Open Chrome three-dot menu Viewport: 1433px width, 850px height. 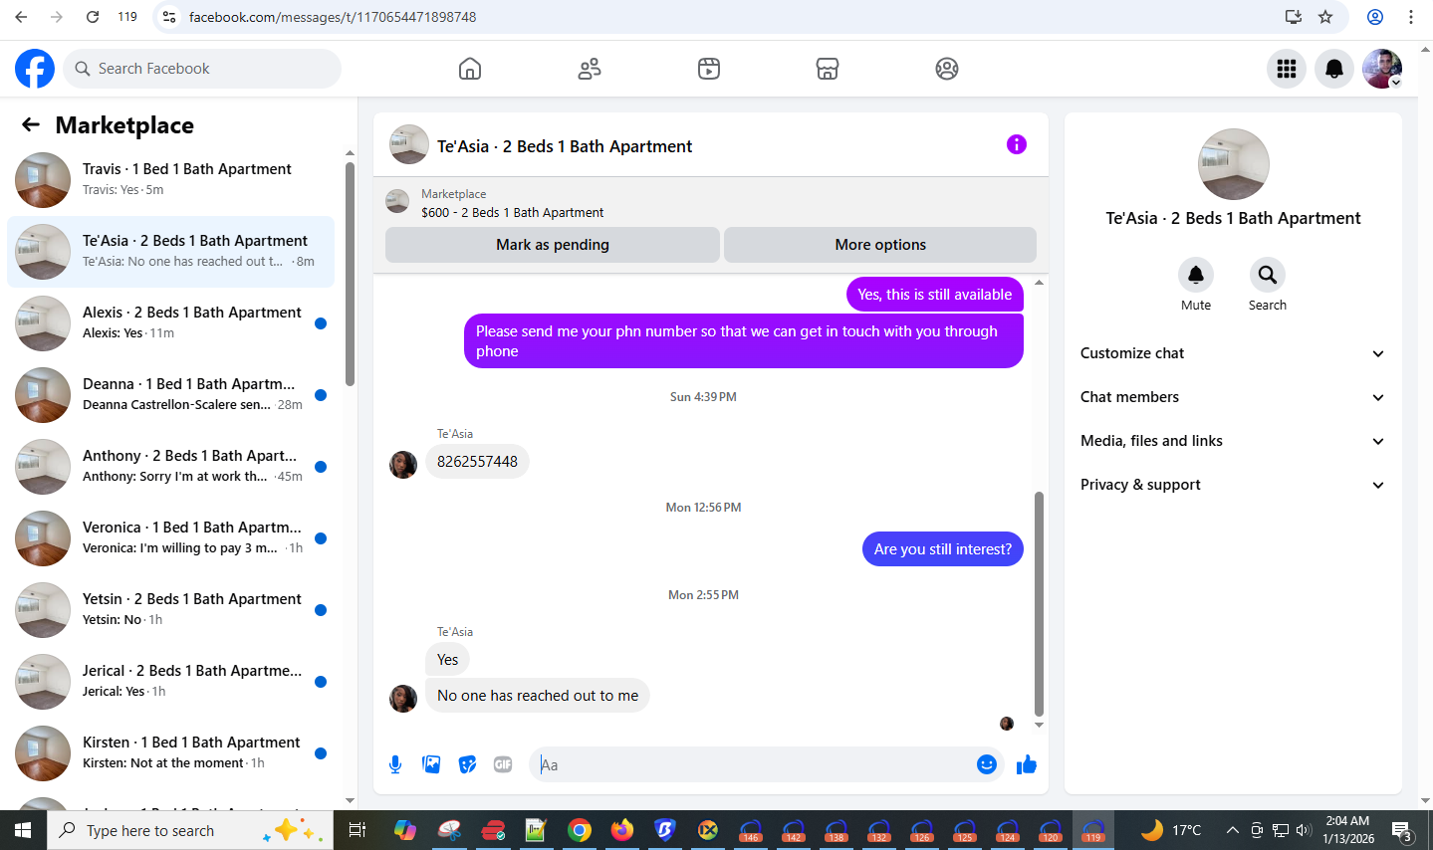click(x=1411, y=17)
